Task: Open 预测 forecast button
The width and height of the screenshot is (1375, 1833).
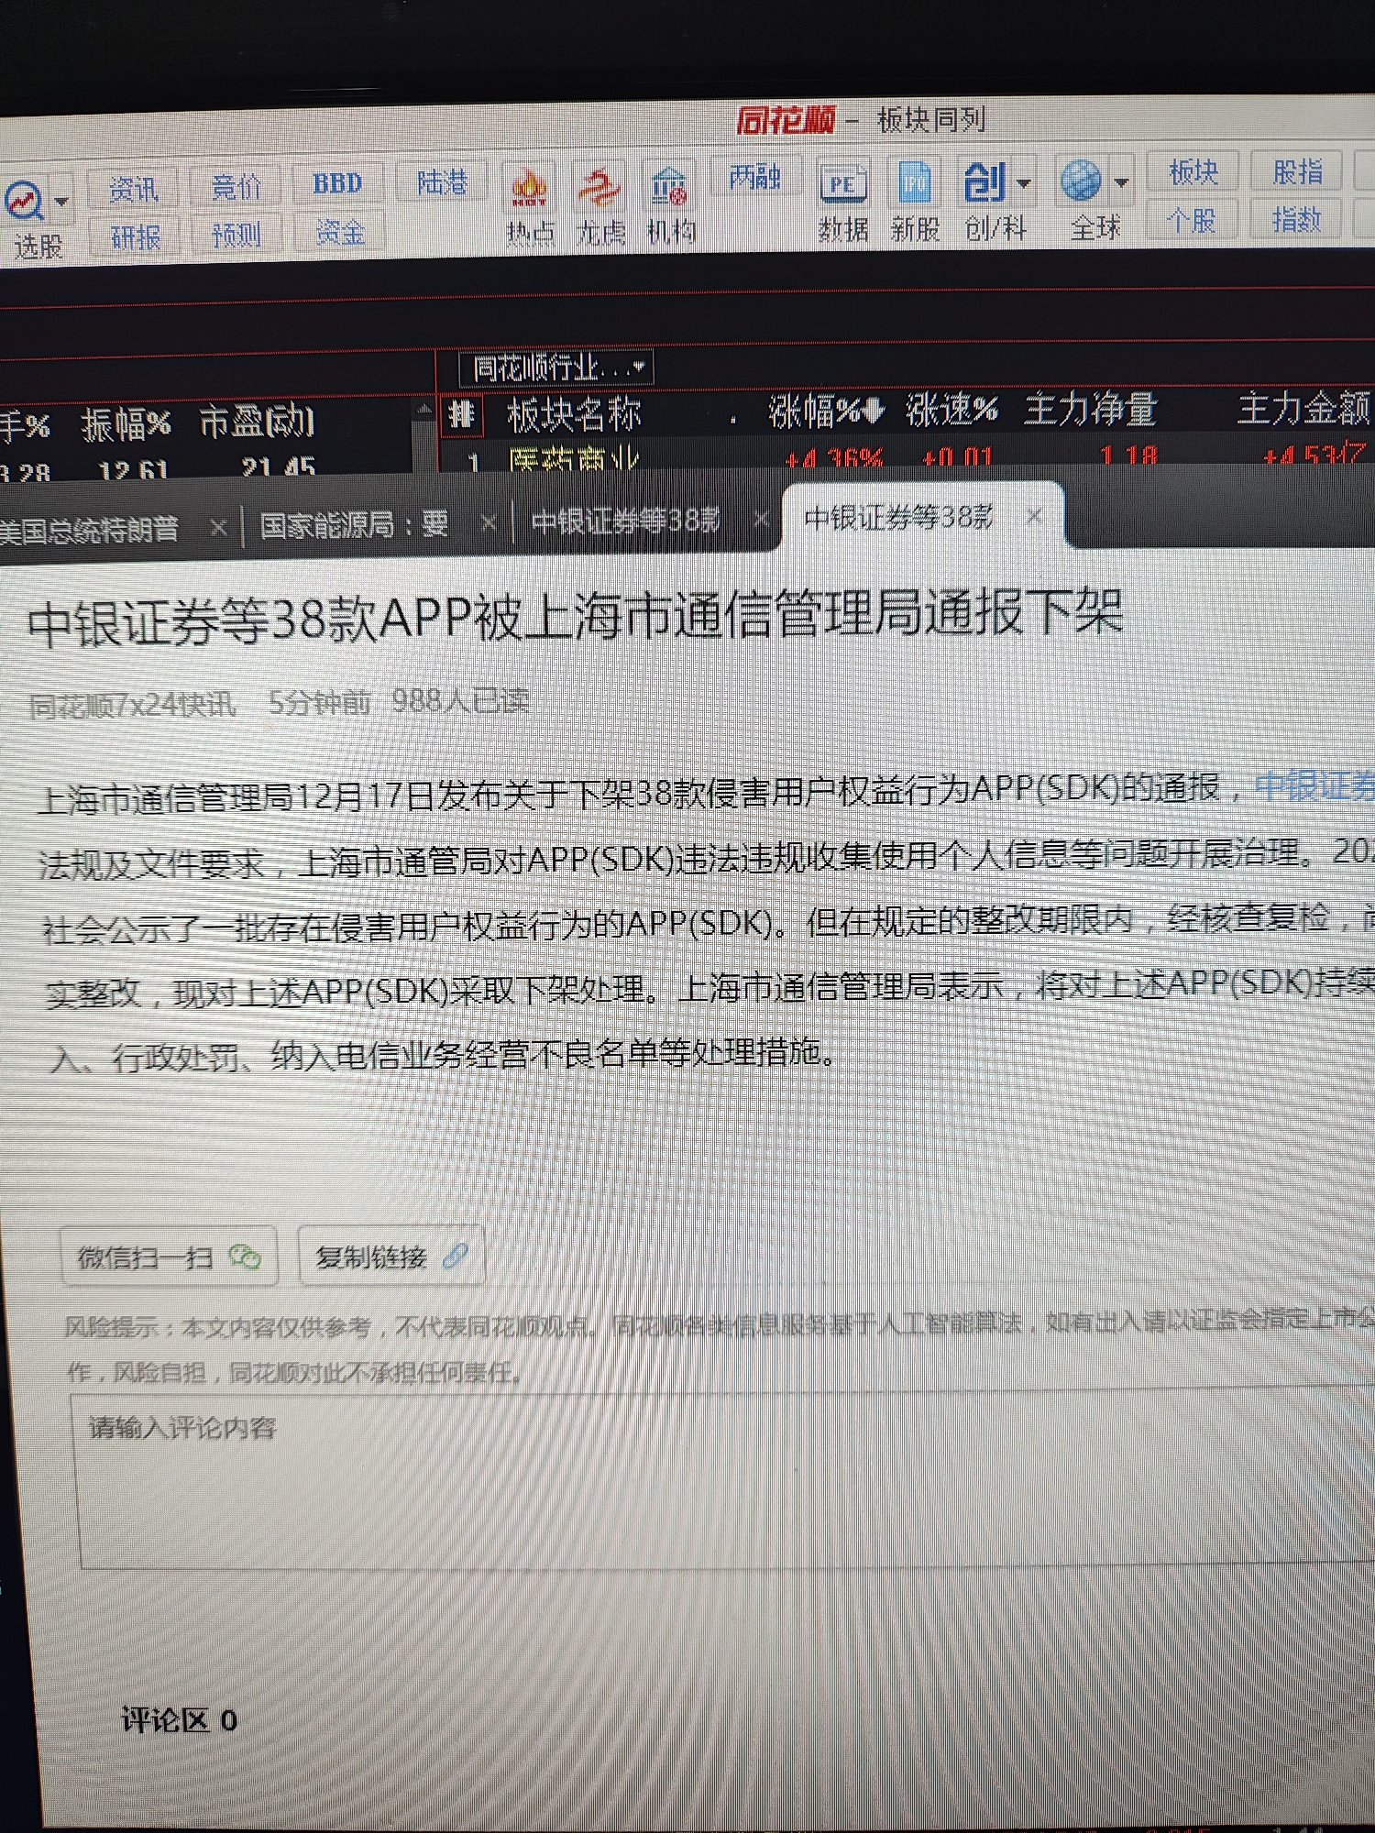Action: 236,235
